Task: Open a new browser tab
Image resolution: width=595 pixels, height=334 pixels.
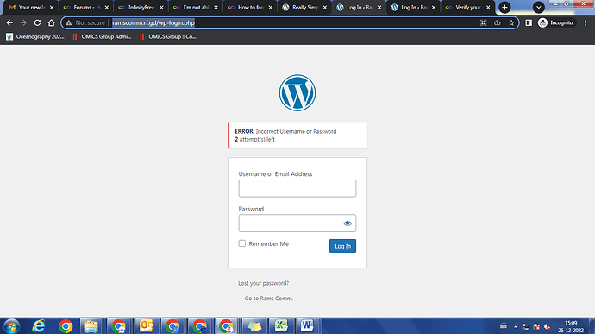Action: [504, 7]
